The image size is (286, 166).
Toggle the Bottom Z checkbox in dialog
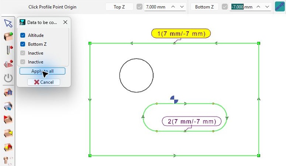23,44
